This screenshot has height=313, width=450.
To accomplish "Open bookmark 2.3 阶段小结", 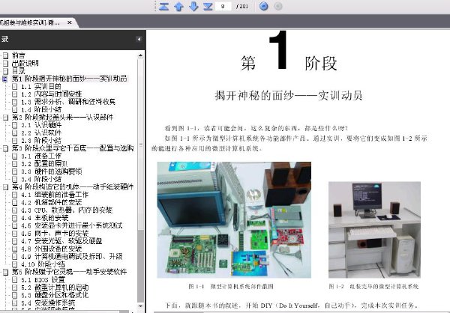I will point(41,141).
